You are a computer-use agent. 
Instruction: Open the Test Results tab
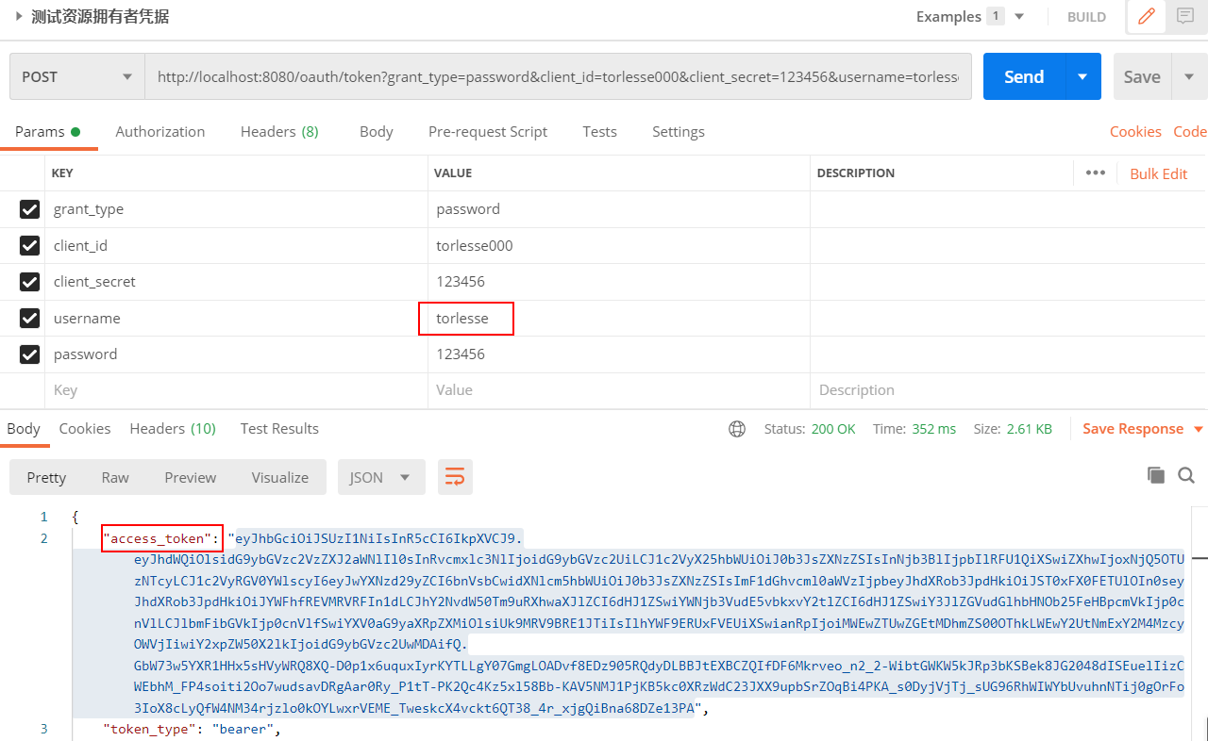coord(279,429)
